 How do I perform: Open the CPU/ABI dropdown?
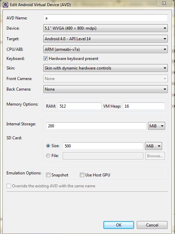point(105,49)
